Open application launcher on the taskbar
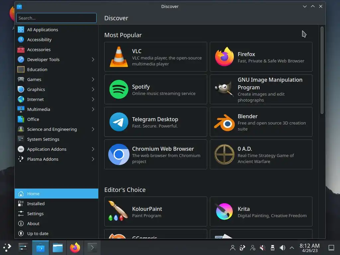Viewport: 340px width, 255px height. pyautogui.click(x=7, y=247)
